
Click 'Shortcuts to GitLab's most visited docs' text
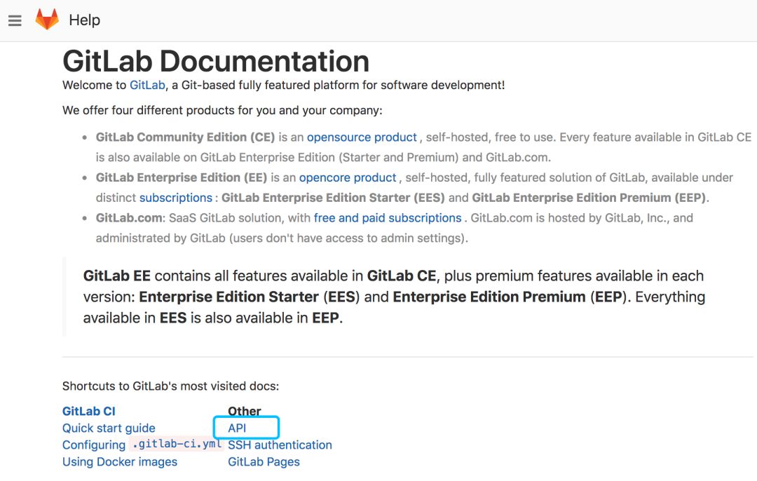click(x=170, y=386)
